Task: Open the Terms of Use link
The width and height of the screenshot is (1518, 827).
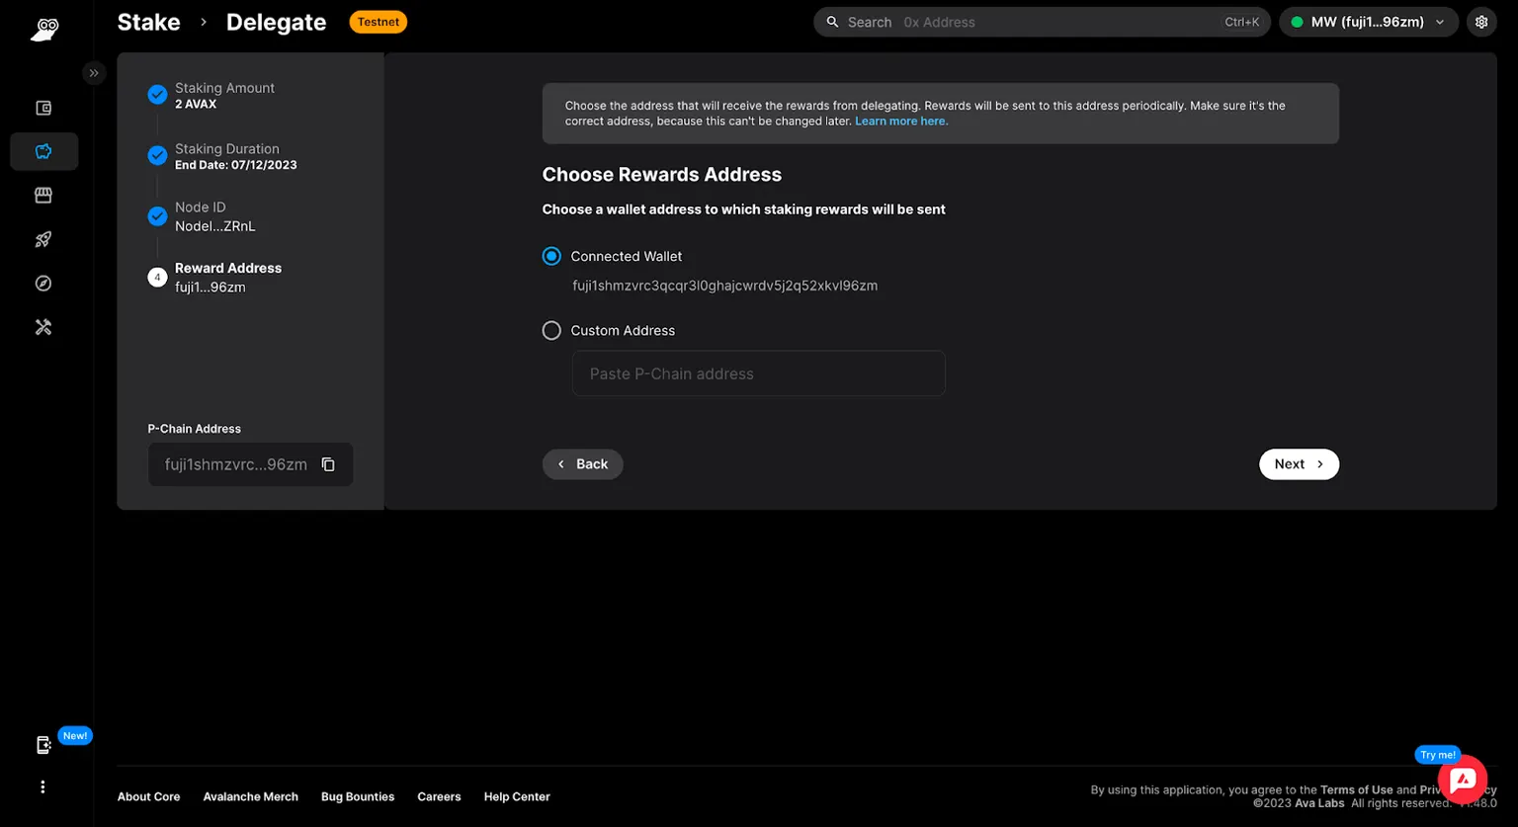Action: tap(1356, 789)
